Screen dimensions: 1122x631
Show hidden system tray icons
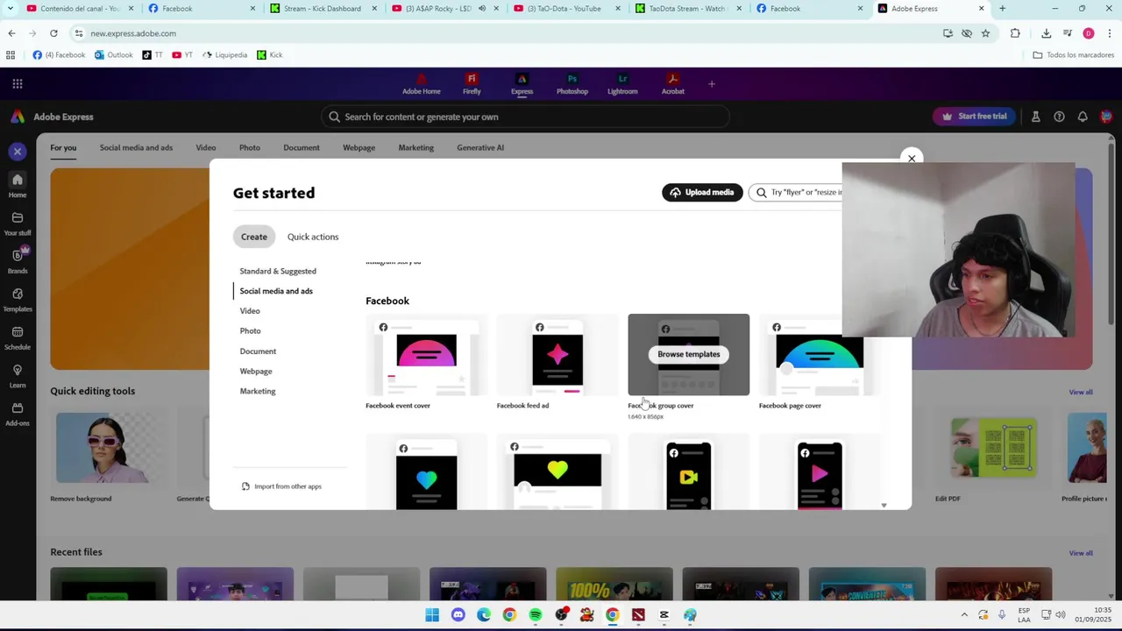(x=964, y=615)
